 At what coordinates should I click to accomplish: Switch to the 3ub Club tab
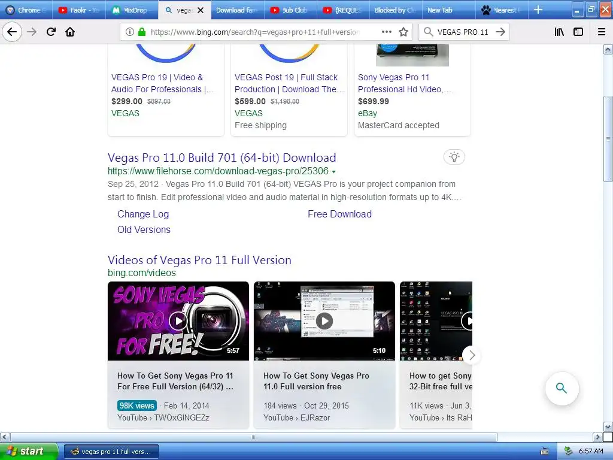click(x=290, y=10)
